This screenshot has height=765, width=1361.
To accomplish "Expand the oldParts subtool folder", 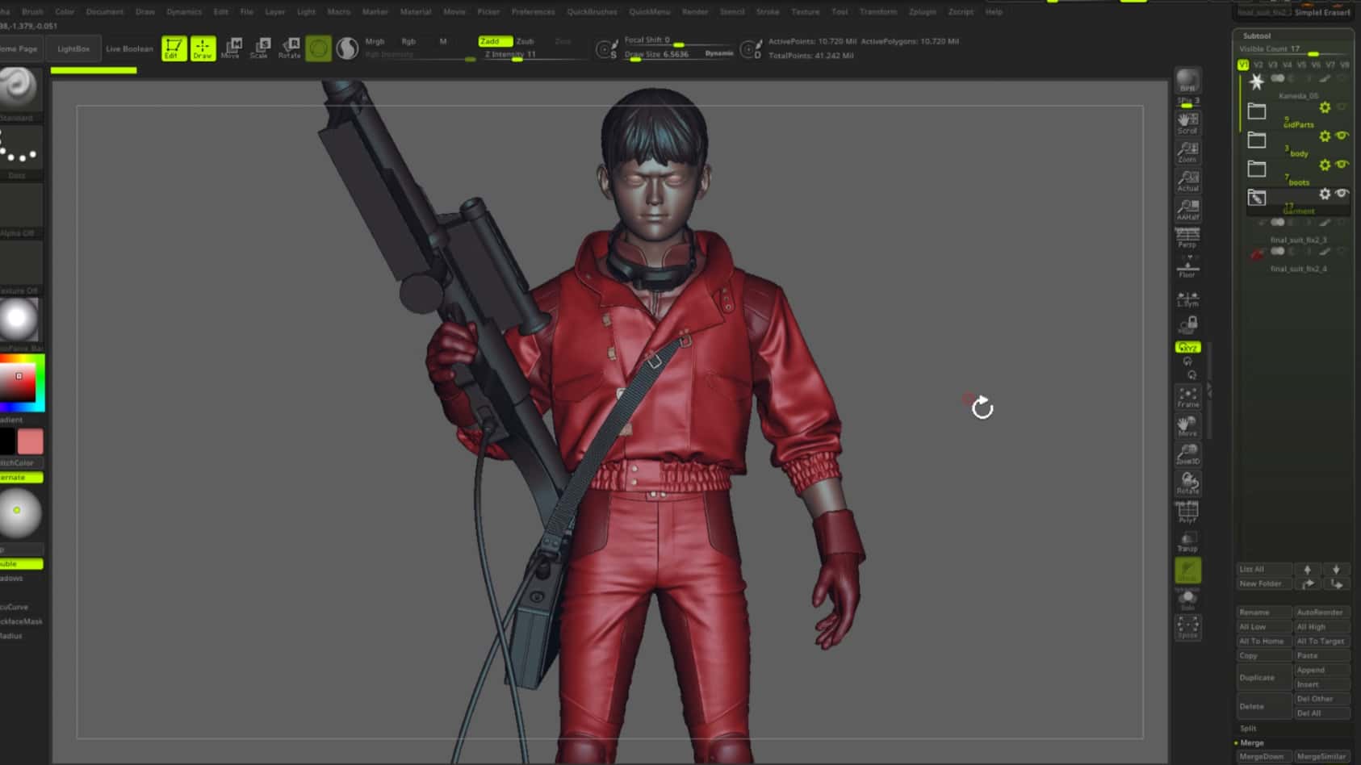I will coord(1257,111).
